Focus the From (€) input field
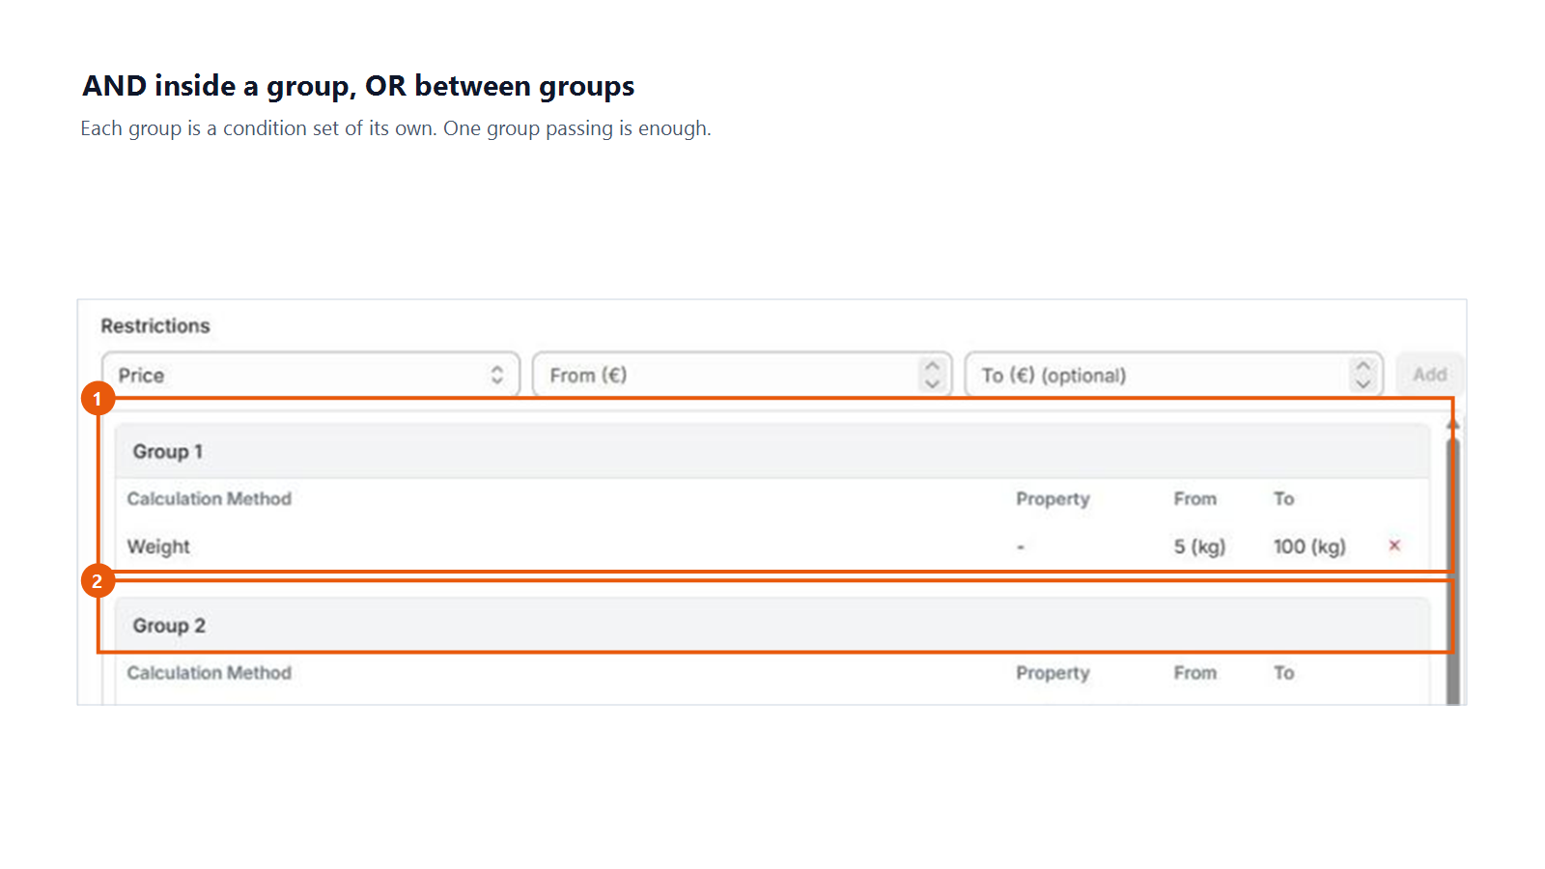Screen dimensions: 1545x869 742,375
